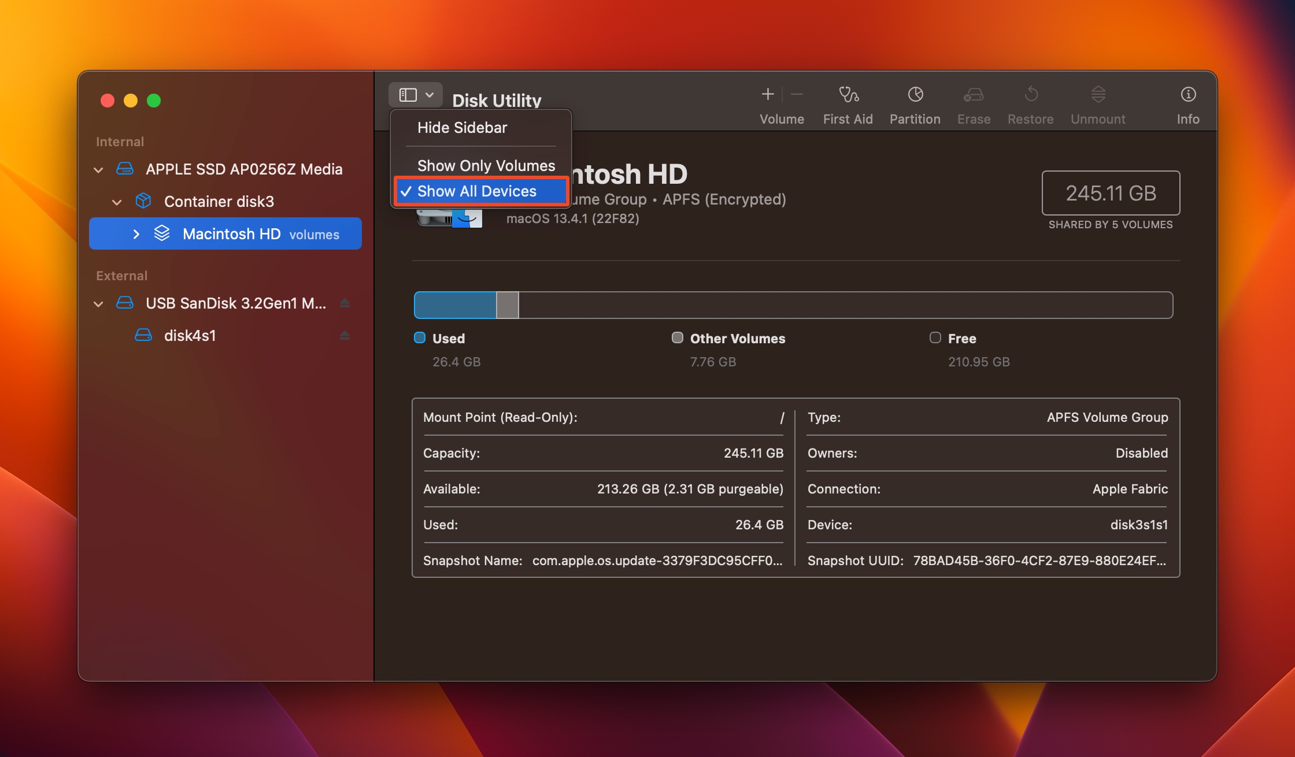1295x757 pixels.
Task: Toggle Used space checkbox in storage map
Action: click(x=419, y=337)
